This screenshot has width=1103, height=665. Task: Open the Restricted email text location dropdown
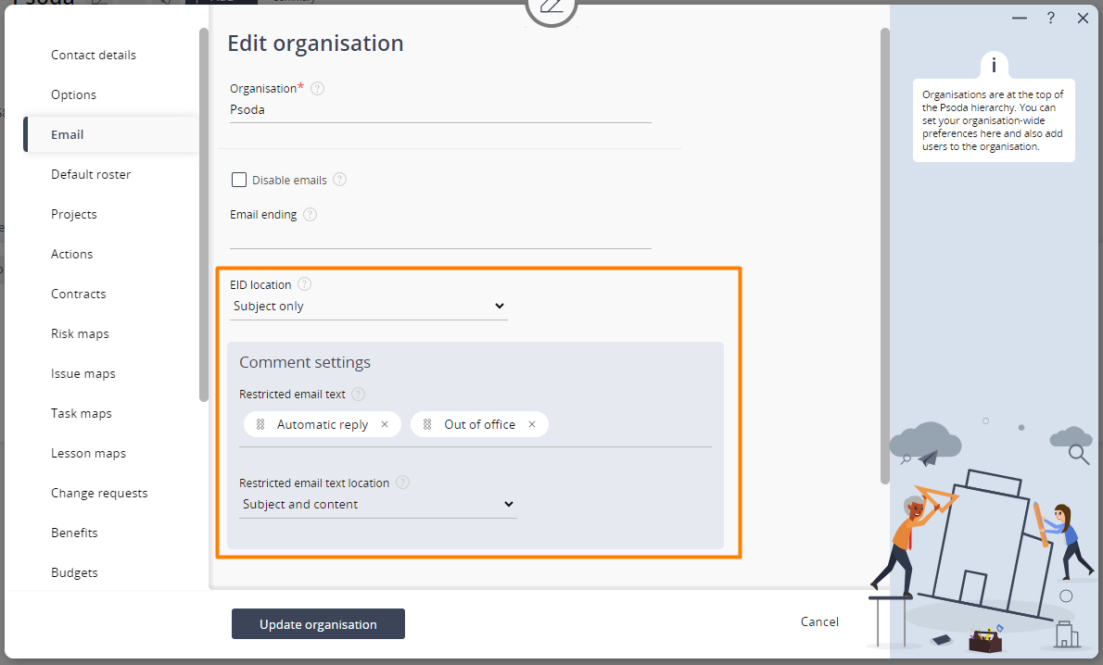tap(378, 505)
